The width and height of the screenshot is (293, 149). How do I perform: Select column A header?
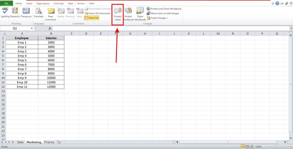click(x=22, y=34)
